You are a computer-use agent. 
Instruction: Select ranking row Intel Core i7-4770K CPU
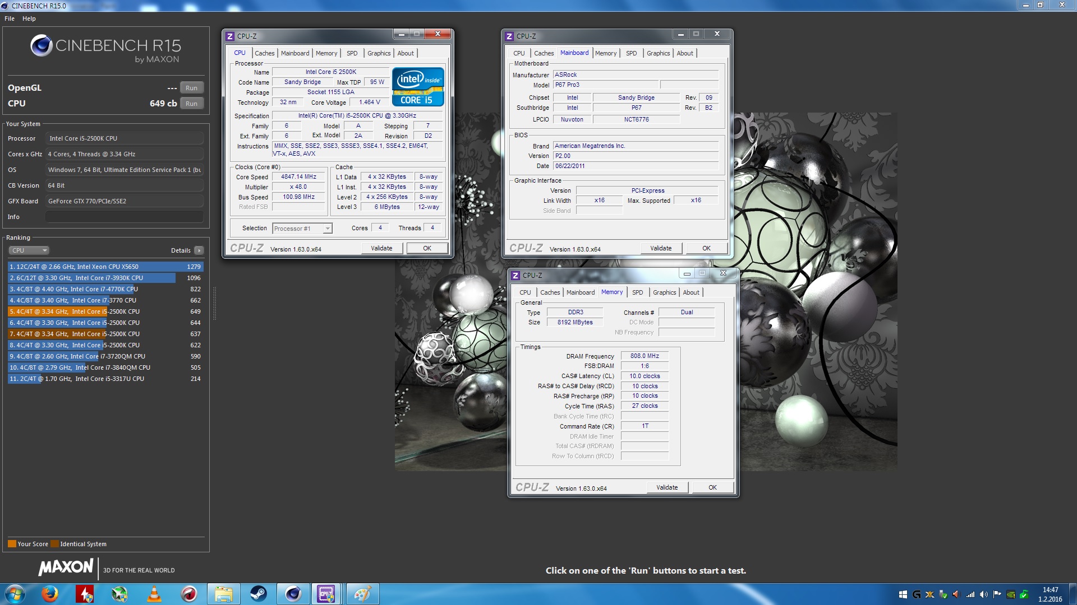(105, 289)
